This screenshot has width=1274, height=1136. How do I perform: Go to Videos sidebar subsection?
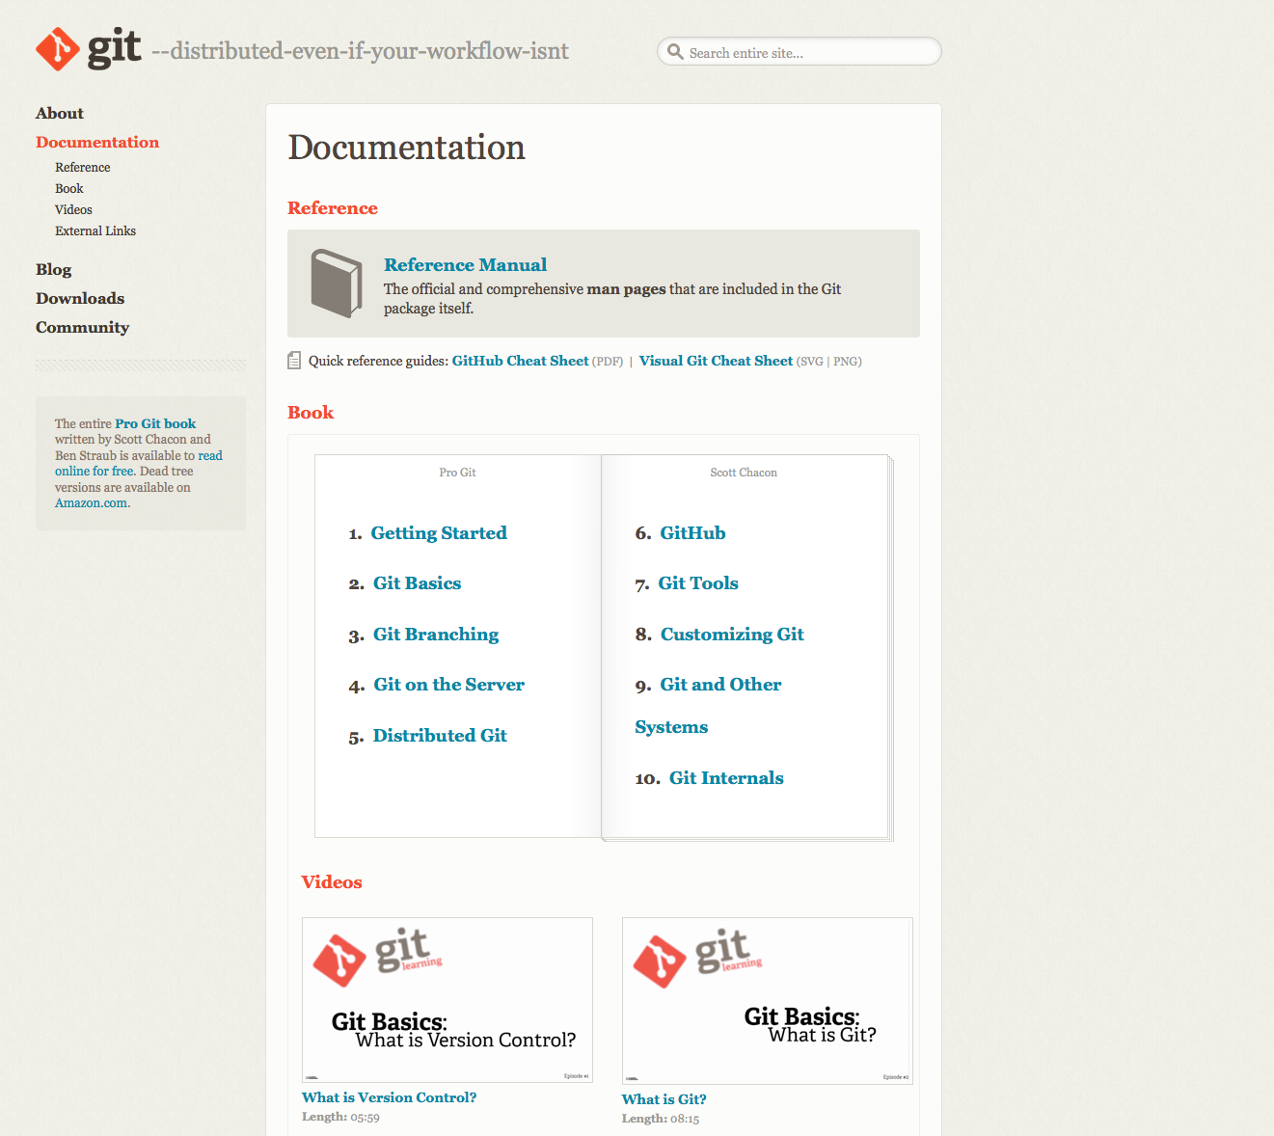coord(73,210)
